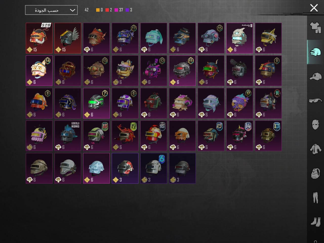Select the winged helmet with 15 rating
The height and width of the screenshot is (243, 324).
coord(68,38)
